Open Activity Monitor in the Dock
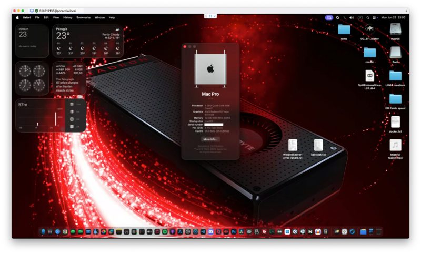 pyautogui.click(x=272, y=232)
